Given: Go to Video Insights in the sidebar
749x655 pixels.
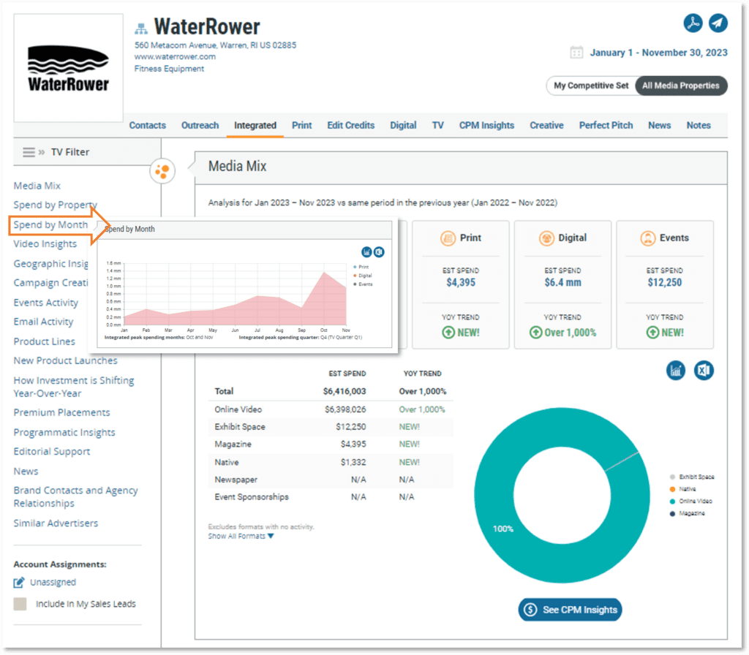Looking at the screenshot, I should [45, 244].
